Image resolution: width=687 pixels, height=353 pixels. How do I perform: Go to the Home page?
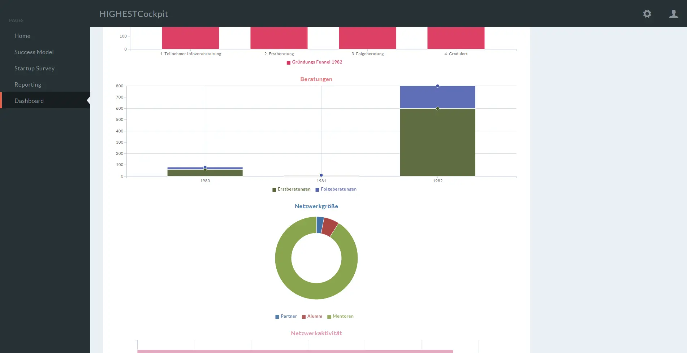tap(22, 36)
